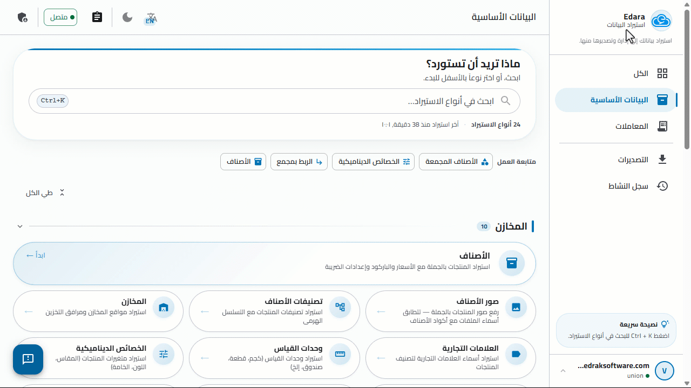This screenshot has width=691, height=388.
Task: Click the متصل connection status badge
Action: [60, 17]
